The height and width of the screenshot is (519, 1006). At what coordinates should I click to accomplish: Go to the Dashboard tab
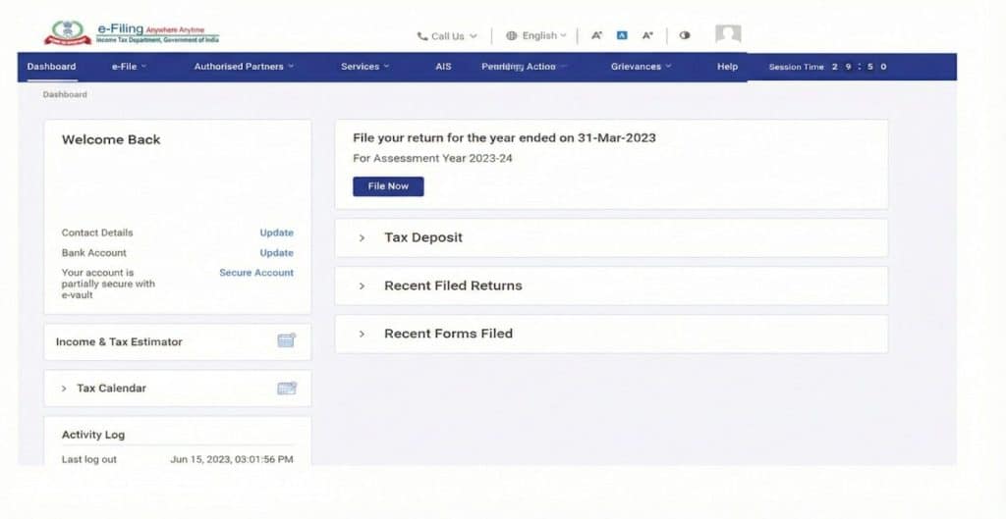point(51,67)
